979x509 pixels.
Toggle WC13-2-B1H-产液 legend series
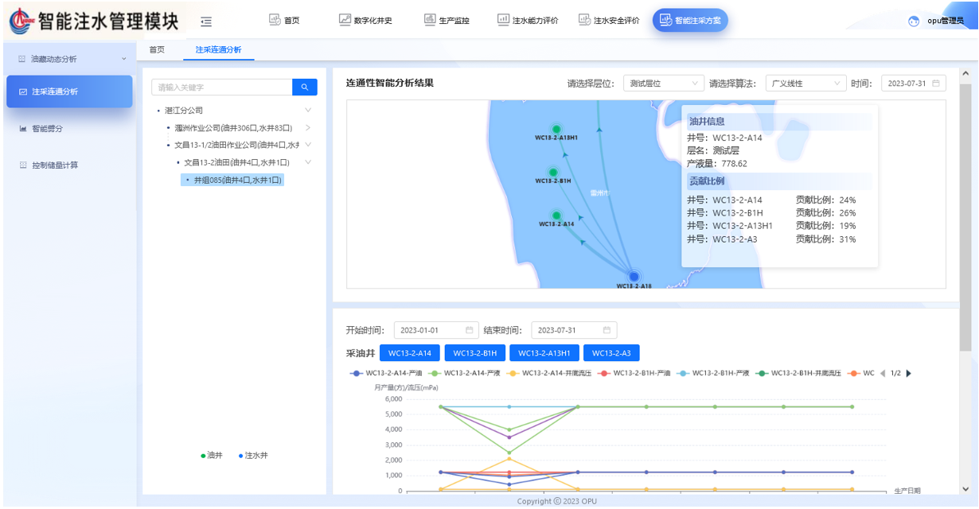[713, 373]
